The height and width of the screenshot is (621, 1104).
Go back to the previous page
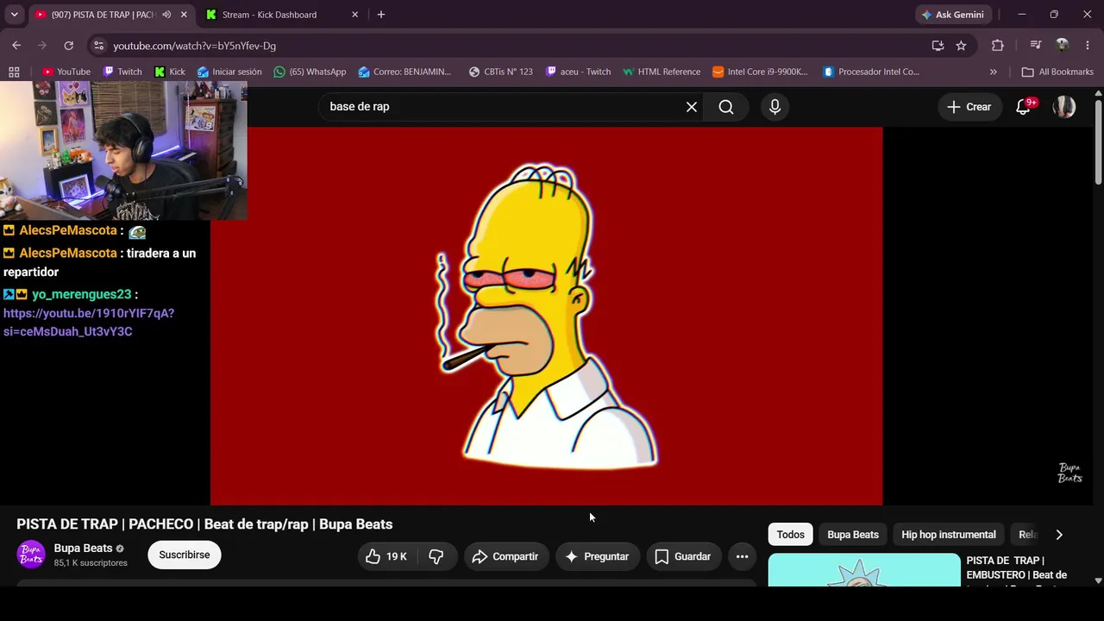click(16, 46)
